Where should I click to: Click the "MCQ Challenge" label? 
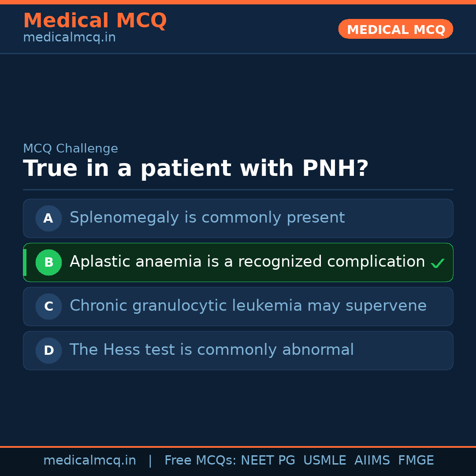coord(71,149)
